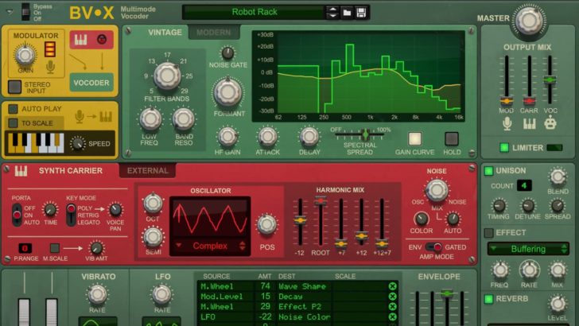Adjust the Filter Bands knob
579x326 pixels.
pos(167,76)
